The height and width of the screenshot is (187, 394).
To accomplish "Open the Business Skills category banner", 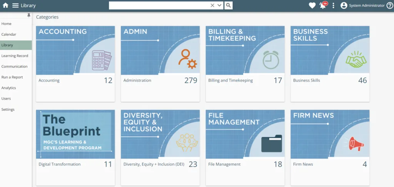I will 330,50.
